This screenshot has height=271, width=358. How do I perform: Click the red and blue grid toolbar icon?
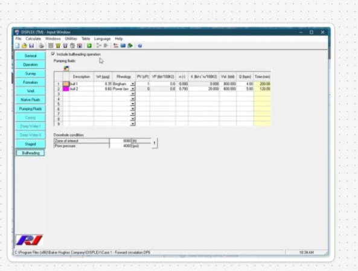[x=80, y=46]
